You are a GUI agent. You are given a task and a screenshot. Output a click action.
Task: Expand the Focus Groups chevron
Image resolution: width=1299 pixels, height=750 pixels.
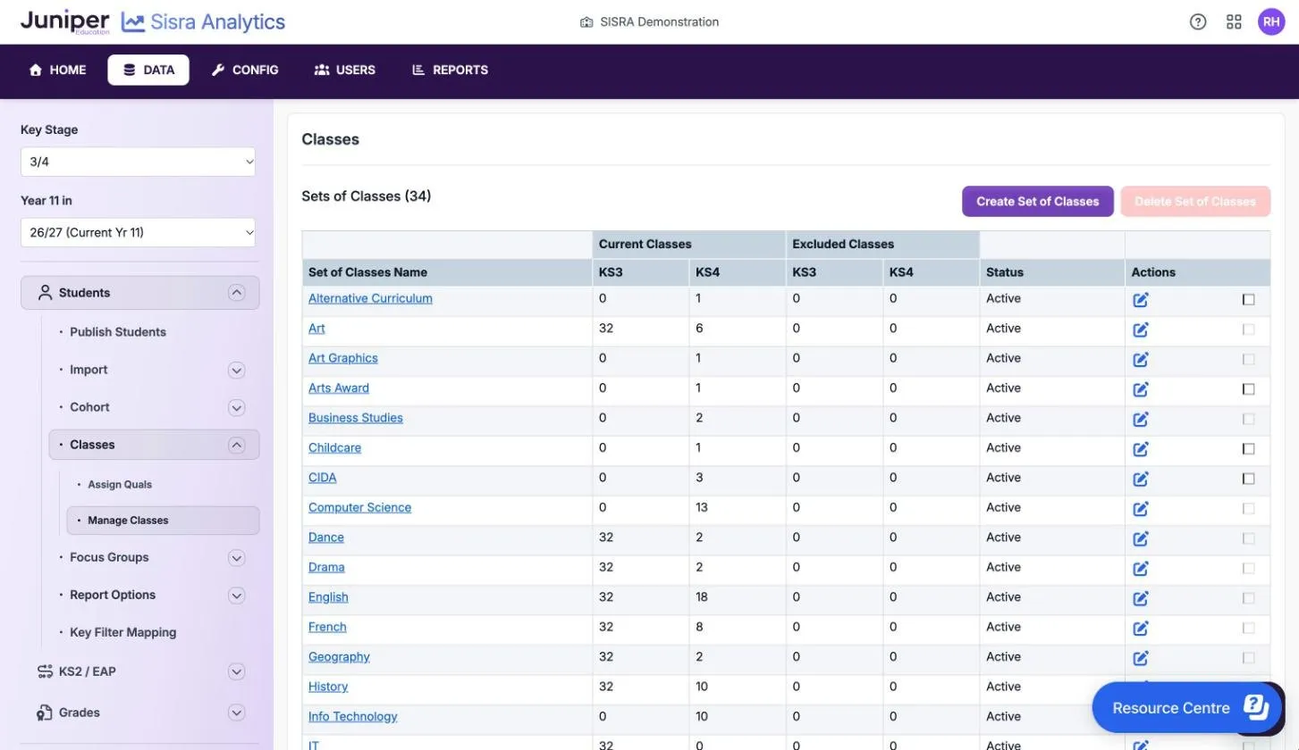(236, 557)
